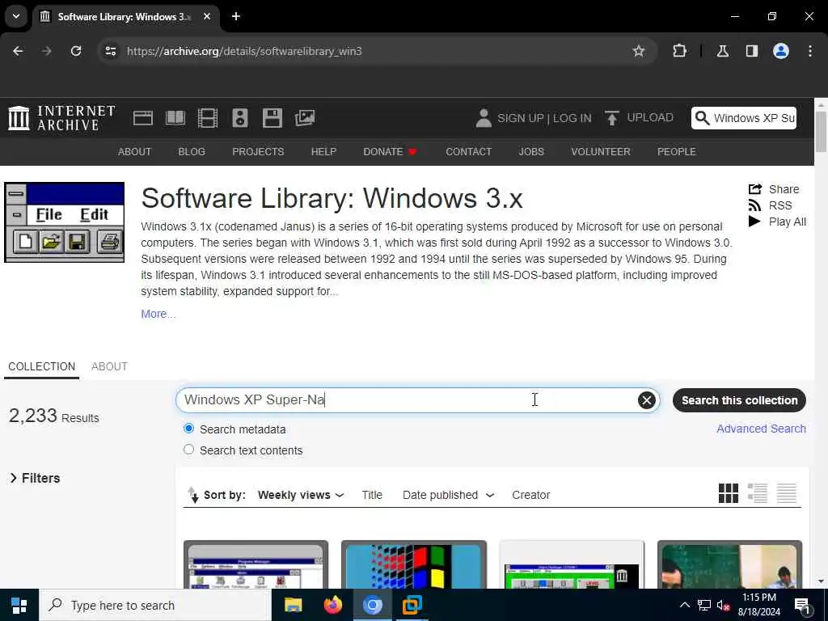Open the tab search dropdown arrow
Viewport: 828px width, 621px height.
click(16, 16)
